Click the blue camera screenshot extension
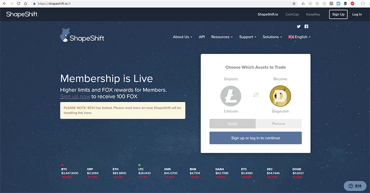Image resolution: width=370 pixels, height=193 pixels. (338, 3)
